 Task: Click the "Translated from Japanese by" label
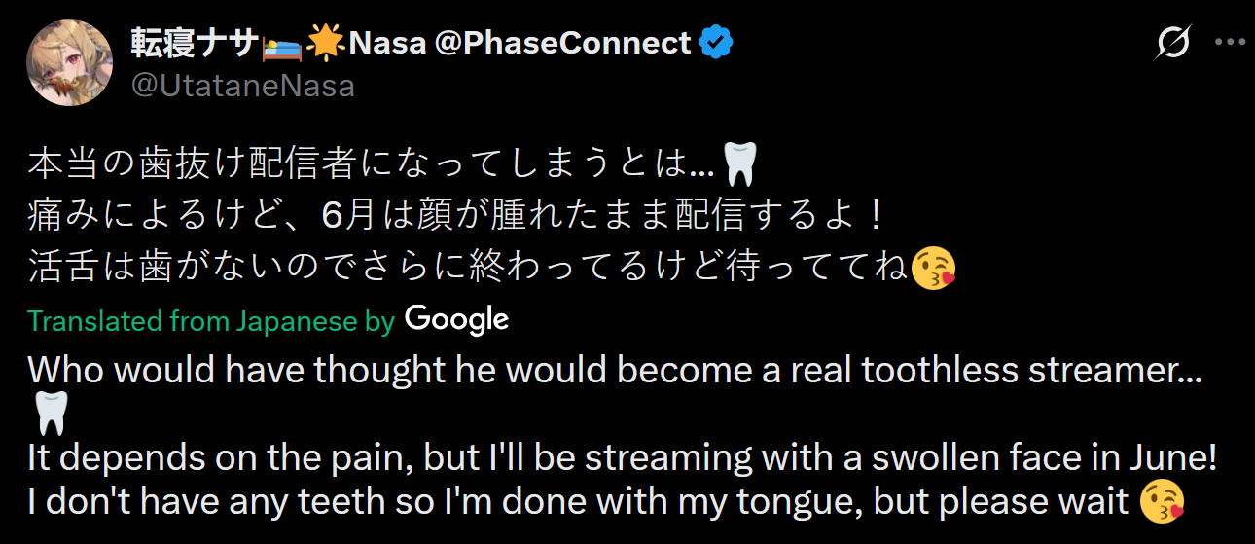210,320
